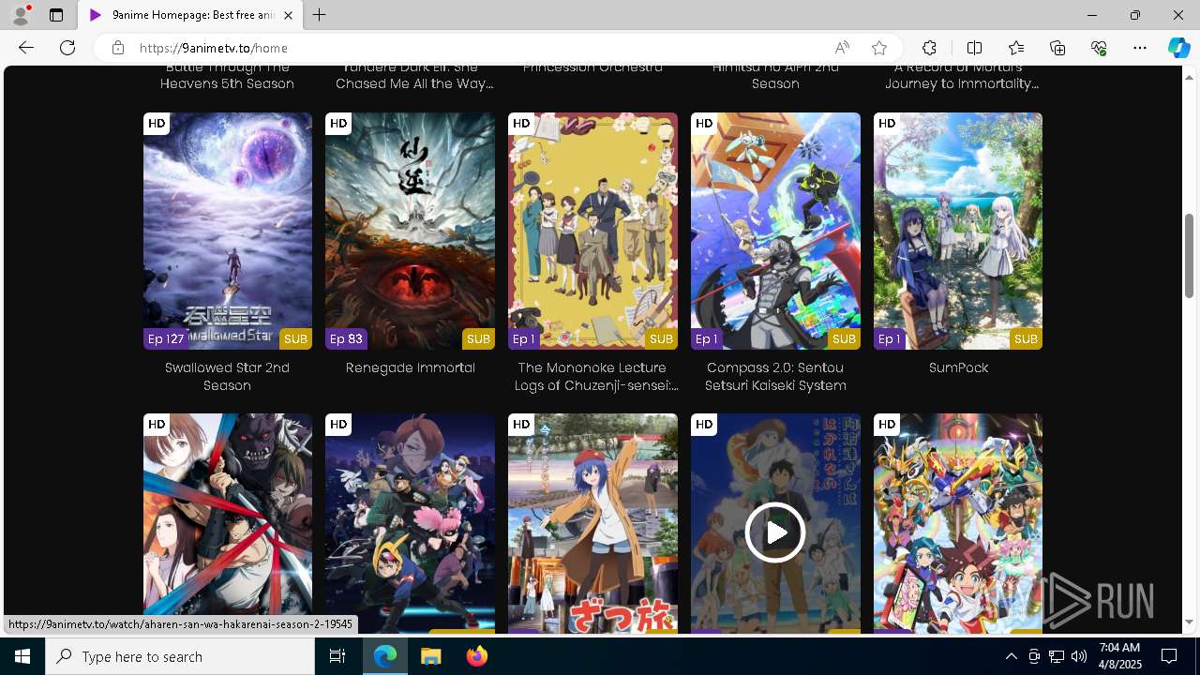Open Browser essentials heart icon

pos(1099,48)
